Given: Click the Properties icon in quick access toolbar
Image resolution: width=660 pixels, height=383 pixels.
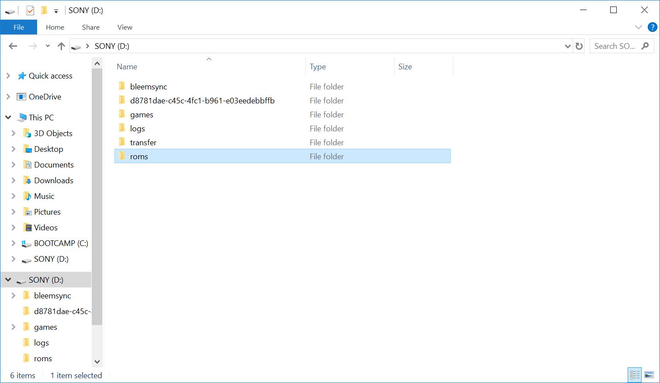Looking at the screenshot, I should click(x=30, y=10).
